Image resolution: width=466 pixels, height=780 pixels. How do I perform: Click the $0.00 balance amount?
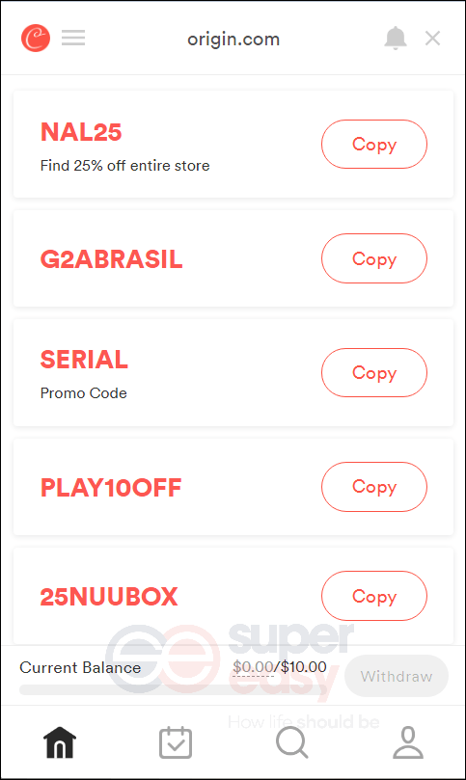[x=253, y=666]
